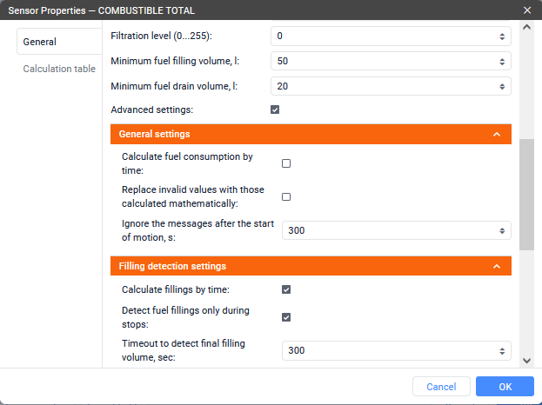The width and height of the screenshot is (542, 405).
Task: Click the scrollbar down arrow
Action: 526,361
